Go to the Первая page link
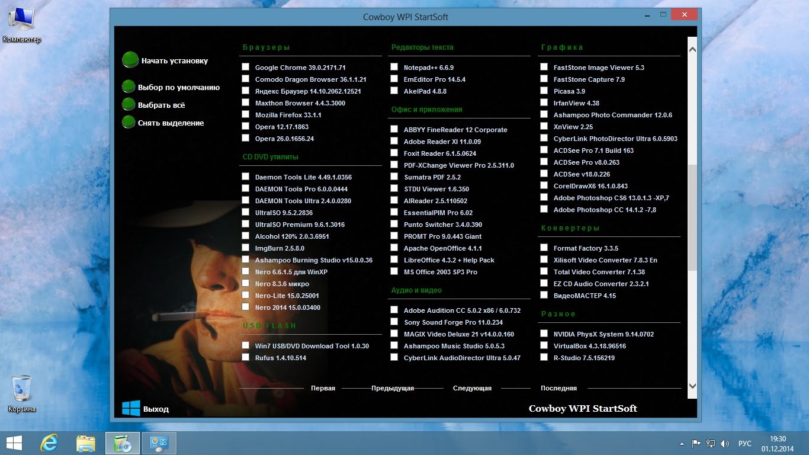This screenshot has height=455, width=809. click(323, 388)
